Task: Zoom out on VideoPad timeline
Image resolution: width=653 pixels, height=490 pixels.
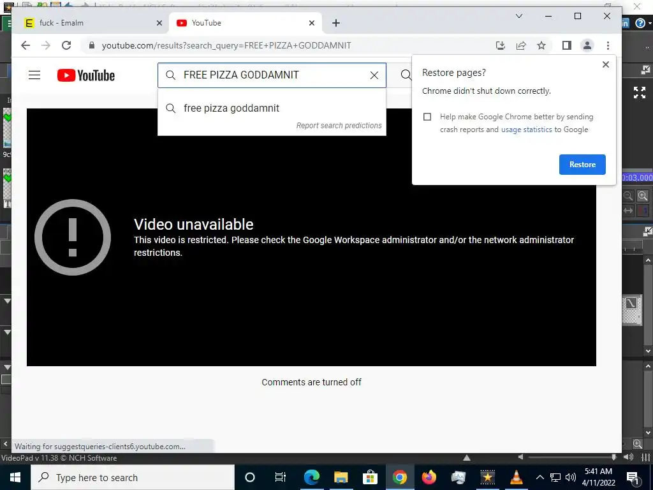Action: [628, 196]
